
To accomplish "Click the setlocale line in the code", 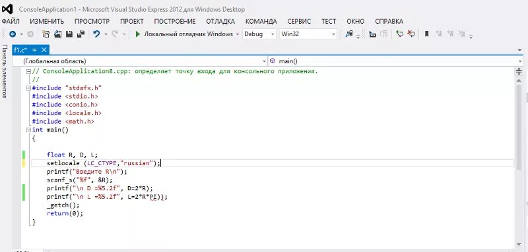I will pyautogui.click(x=104, y=163).
